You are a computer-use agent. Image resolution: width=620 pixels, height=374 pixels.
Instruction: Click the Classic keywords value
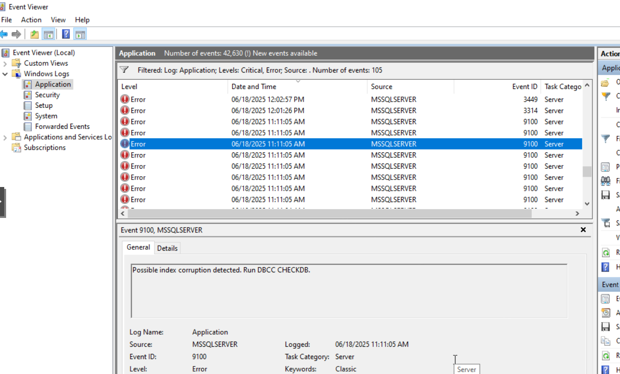click(346, 369)
